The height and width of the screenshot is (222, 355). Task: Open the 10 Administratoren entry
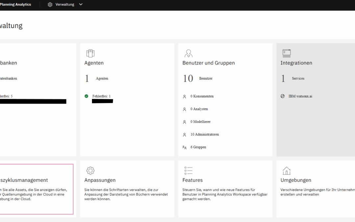coord(204,135)
